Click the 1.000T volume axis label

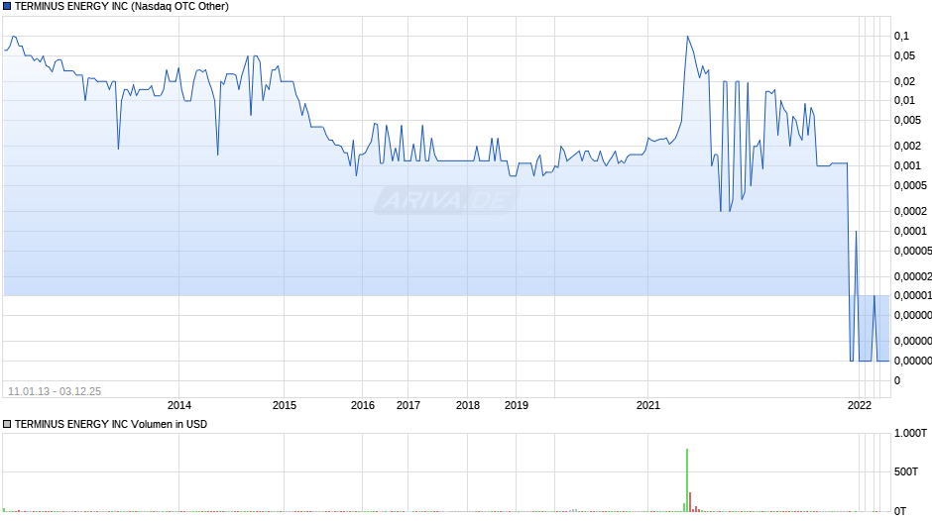coord(910,434)
